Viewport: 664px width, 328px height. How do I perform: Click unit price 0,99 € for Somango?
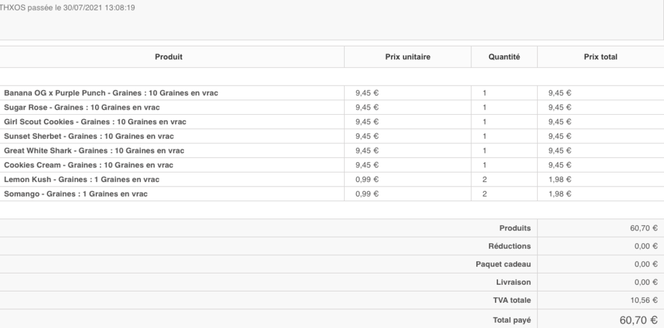[367, 194]
